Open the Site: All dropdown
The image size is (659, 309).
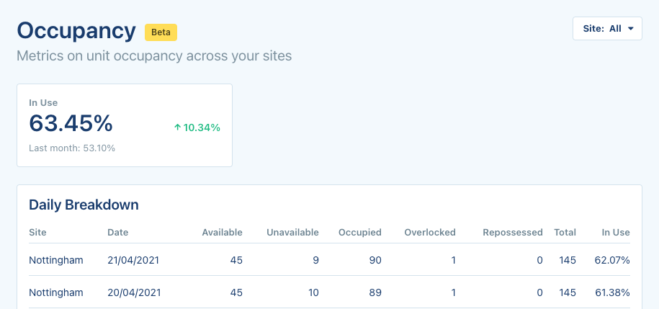click(607, 29)
